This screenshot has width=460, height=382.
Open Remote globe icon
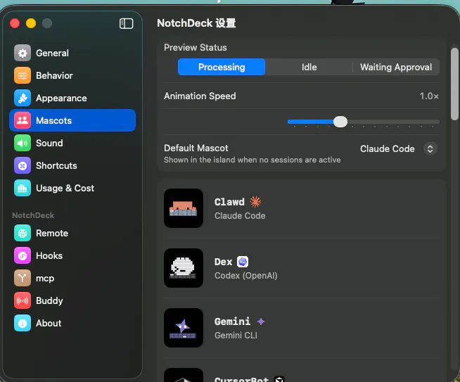pos(23,233)
